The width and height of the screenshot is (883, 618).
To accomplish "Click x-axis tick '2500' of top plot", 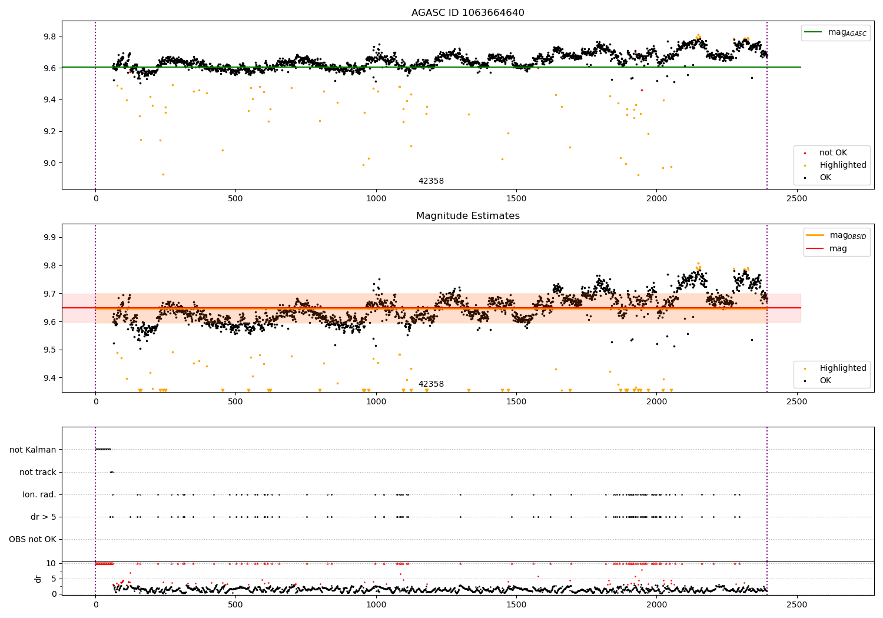I will [797, 198].
